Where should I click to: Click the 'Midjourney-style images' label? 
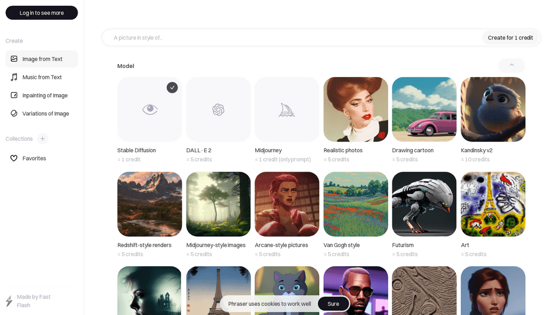[216, 245]
